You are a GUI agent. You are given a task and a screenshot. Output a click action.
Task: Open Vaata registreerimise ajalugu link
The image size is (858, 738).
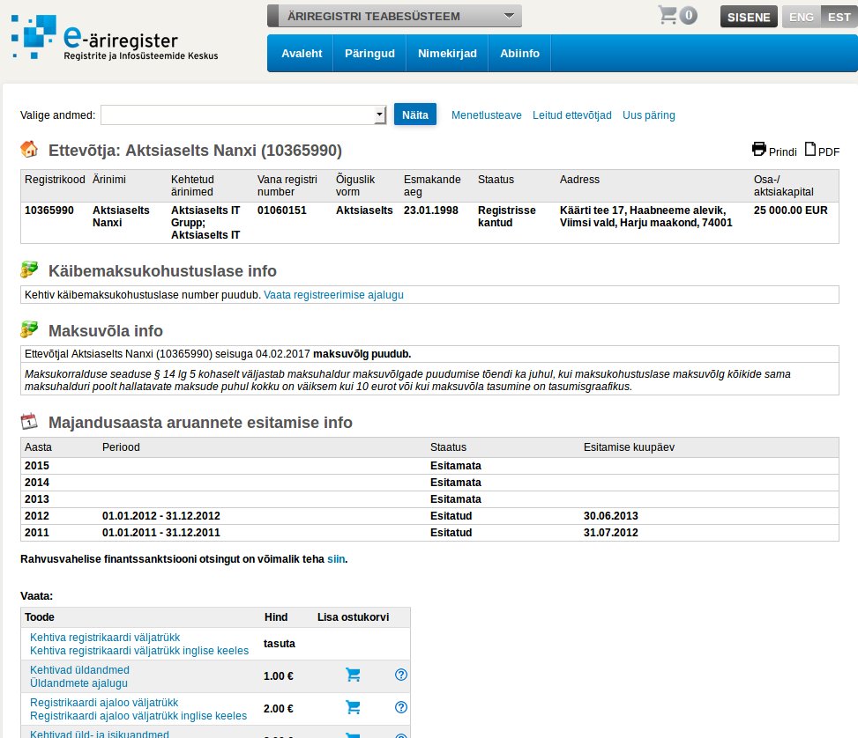click(334, 295)
